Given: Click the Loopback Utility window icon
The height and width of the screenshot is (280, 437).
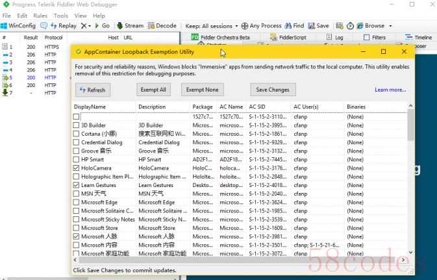Looking at the screenshot, I should click(79, 52).
